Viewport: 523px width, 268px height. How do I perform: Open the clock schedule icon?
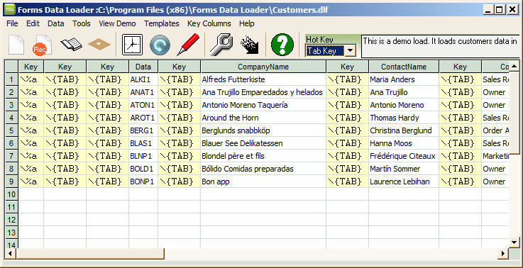(132, 45)
